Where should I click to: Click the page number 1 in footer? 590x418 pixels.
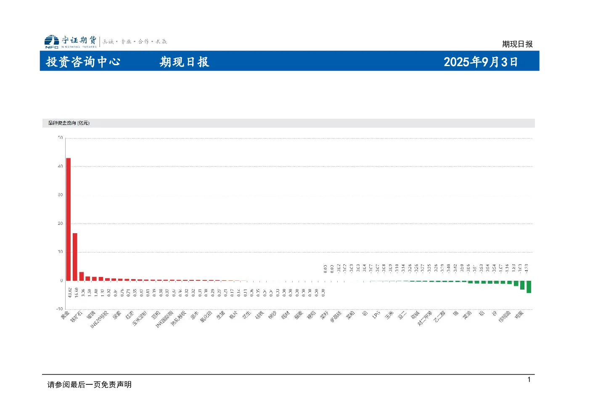(x=529, y=380)
